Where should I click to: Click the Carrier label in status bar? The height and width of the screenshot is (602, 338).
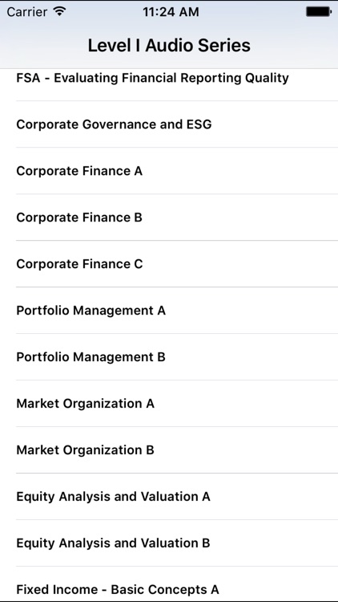[28, 11]
